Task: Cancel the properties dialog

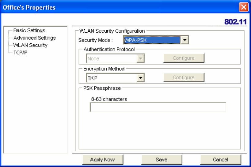Action: pos(221,160)
